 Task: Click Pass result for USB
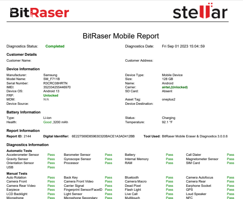pyautogui.click(x=51, y=167)
